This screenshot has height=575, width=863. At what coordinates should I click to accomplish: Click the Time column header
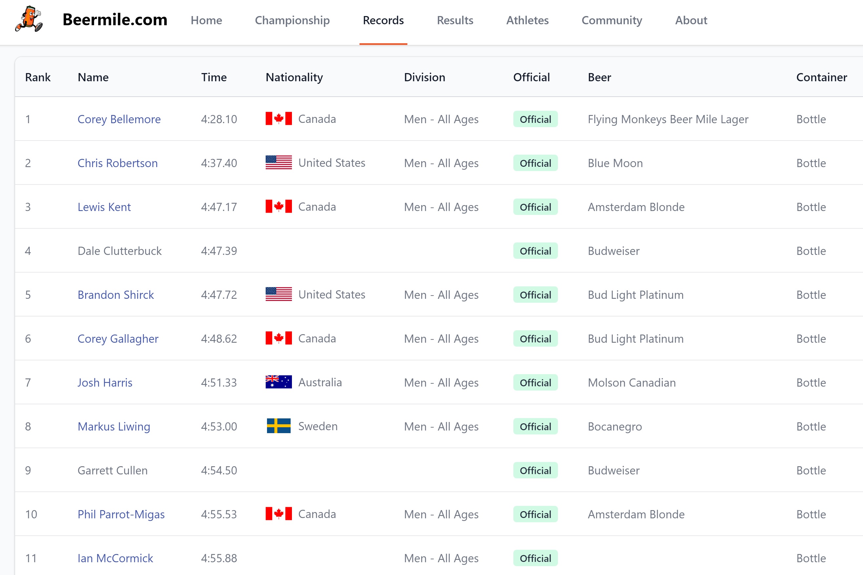click(x=214, y=77)
